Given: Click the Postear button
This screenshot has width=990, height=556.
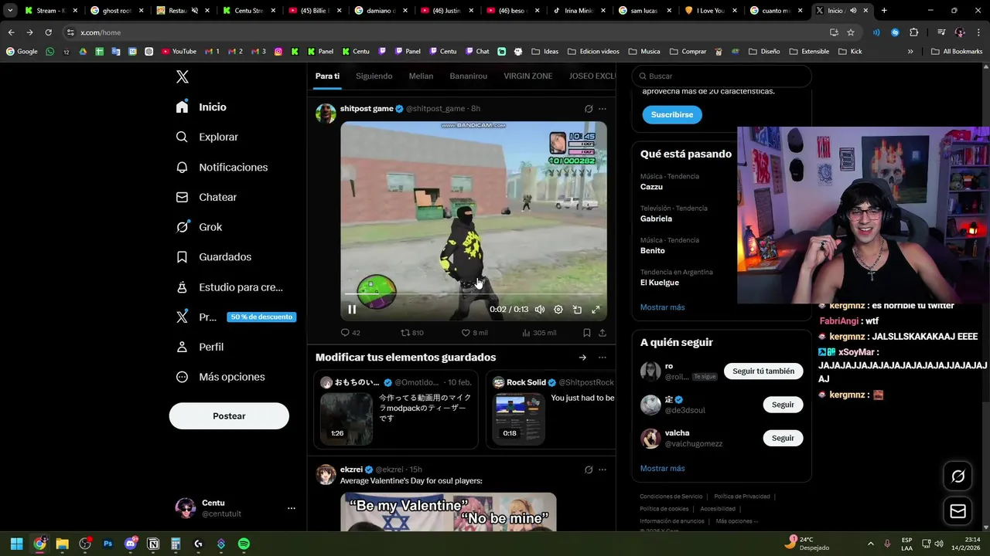Looking at the screenshot, I should 229,415.
